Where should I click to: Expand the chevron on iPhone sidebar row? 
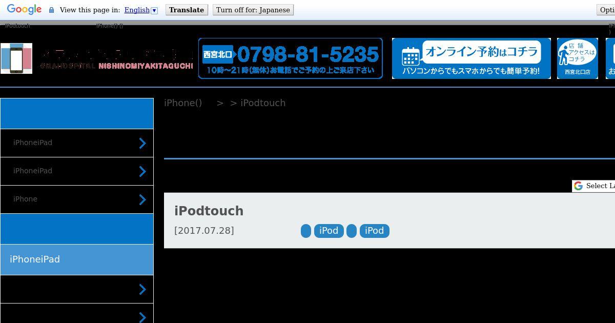click(142, 199)
